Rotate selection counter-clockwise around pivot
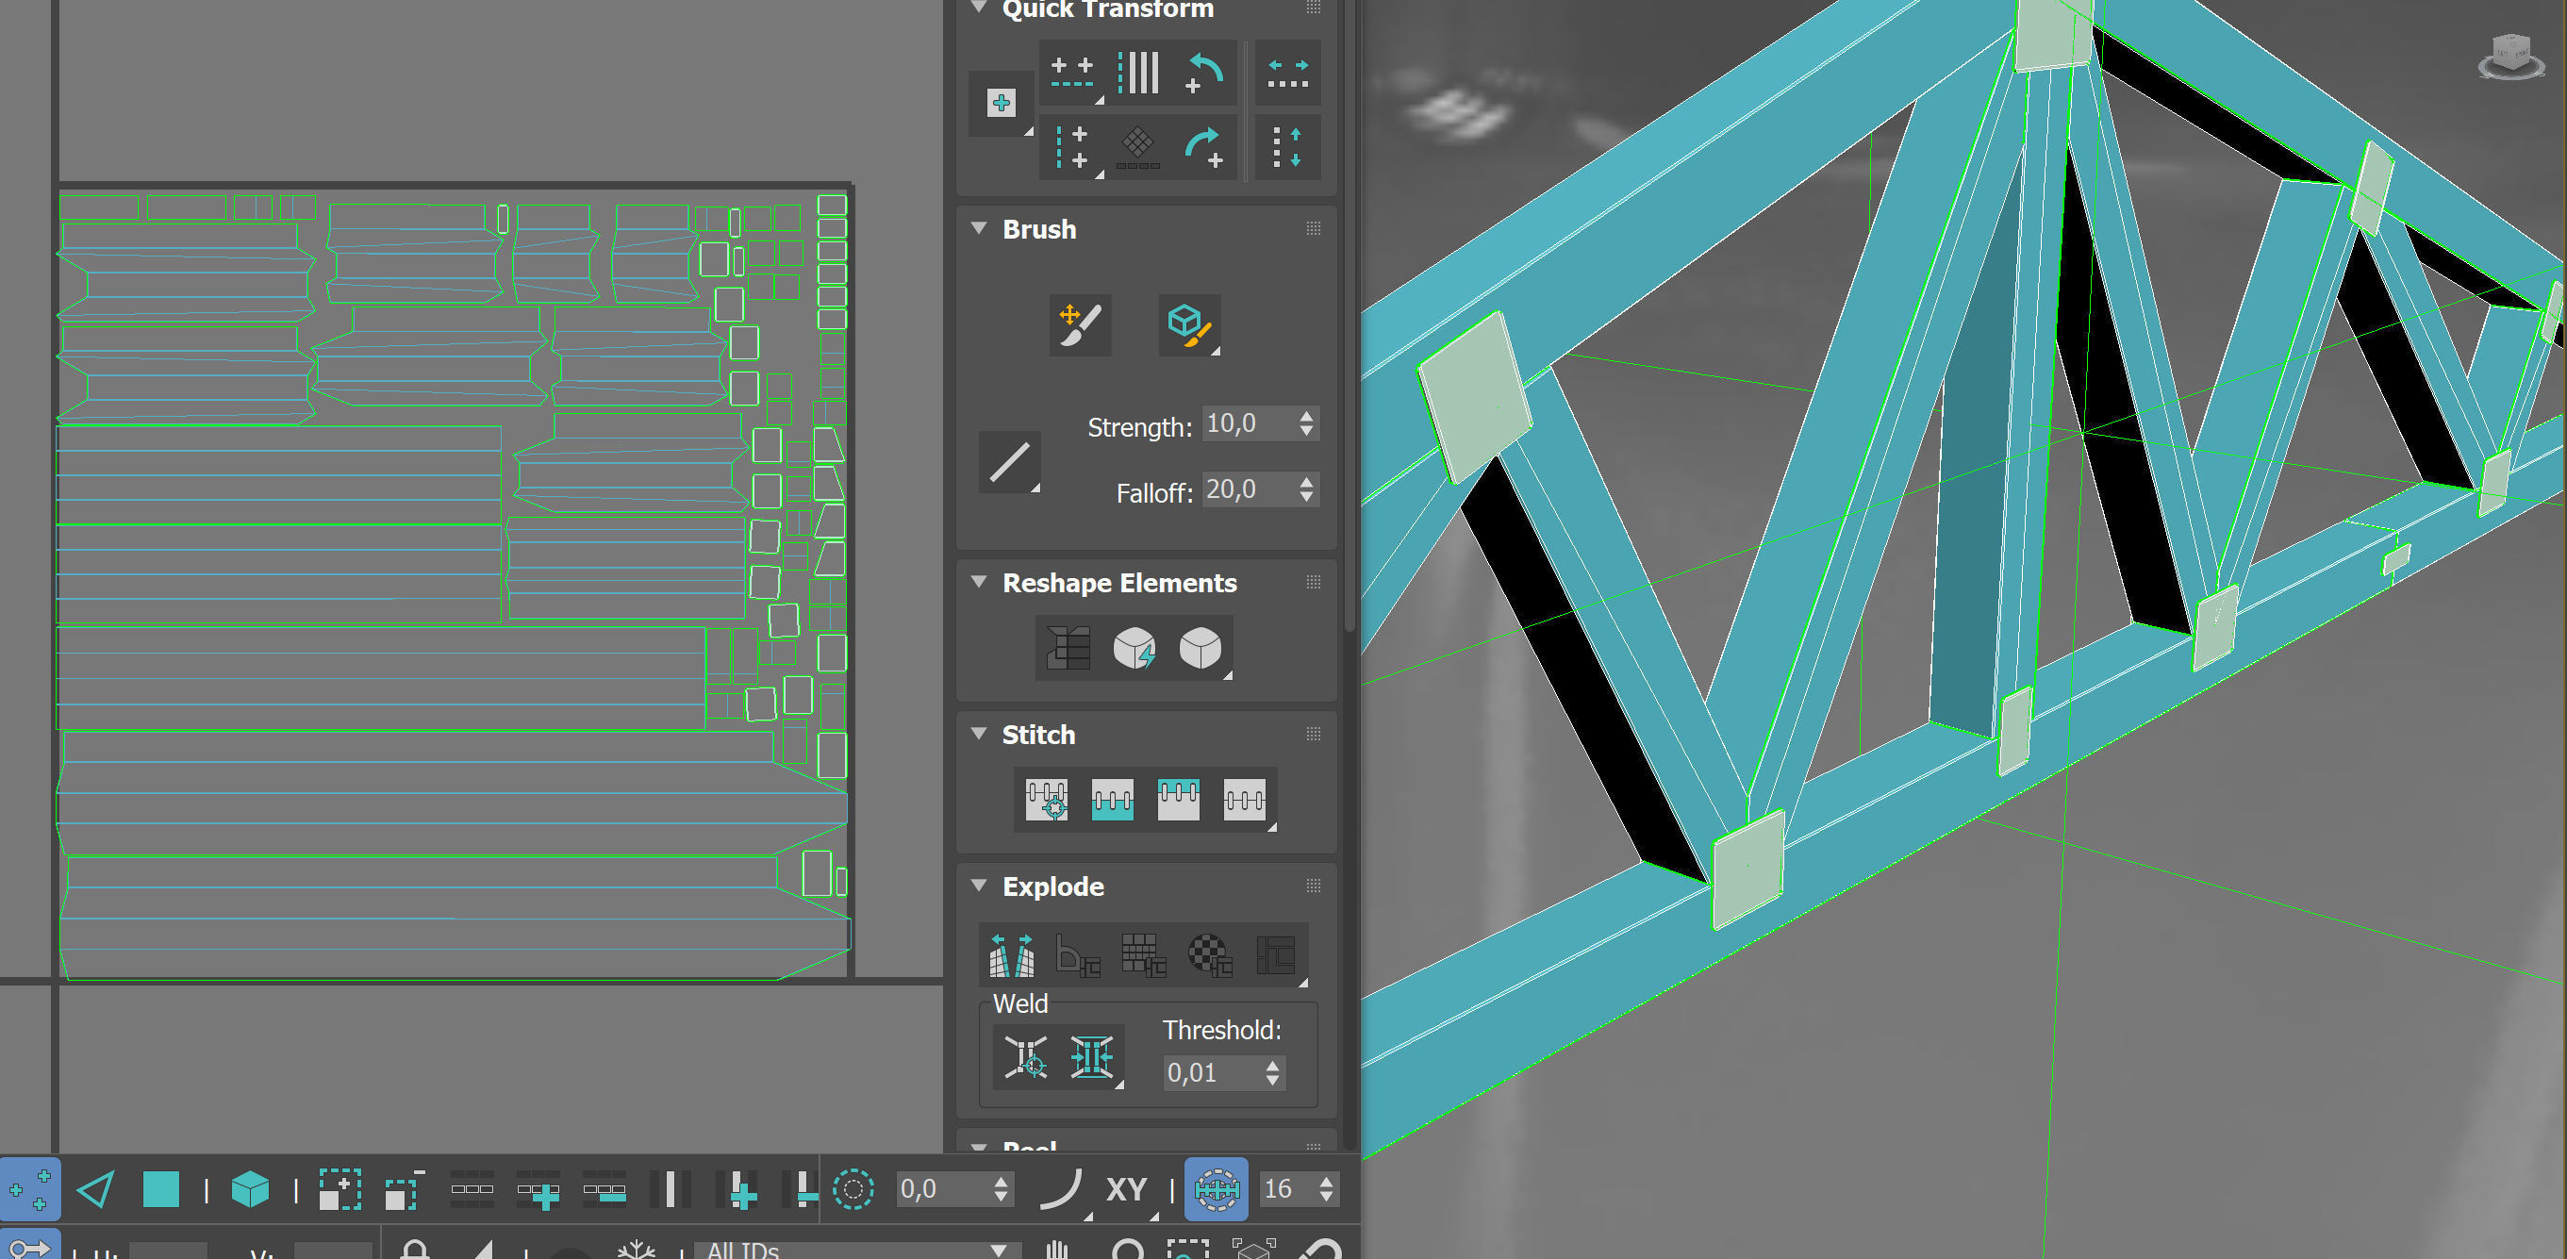 pyautogui.click(x=1203, y=74)
